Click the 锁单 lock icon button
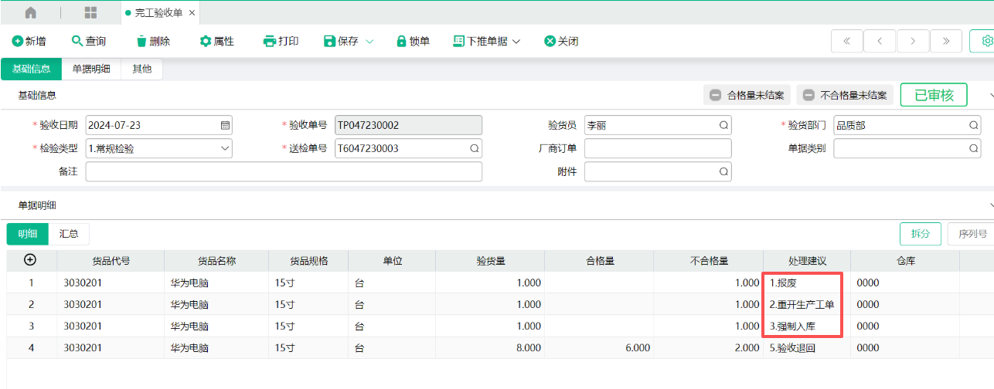This screenshot has height=389, width=994. tap(413, 41)
